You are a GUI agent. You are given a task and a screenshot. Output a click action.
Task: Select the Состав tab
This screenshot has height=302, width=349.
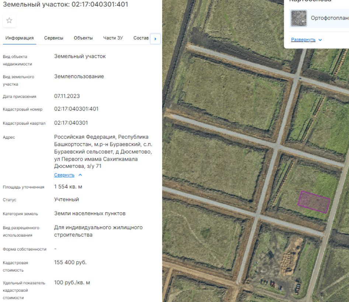pos(141,38)
